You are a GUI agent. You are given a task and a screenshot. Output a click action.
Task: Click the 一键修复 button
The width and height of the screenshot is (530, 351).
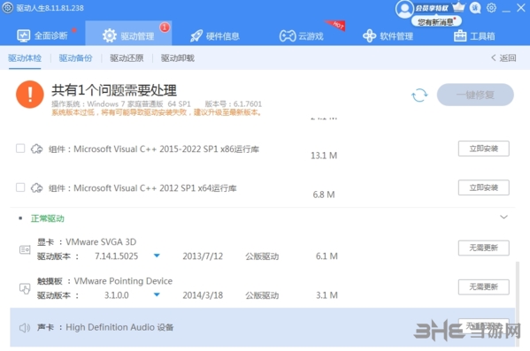(x=475, y=95)
